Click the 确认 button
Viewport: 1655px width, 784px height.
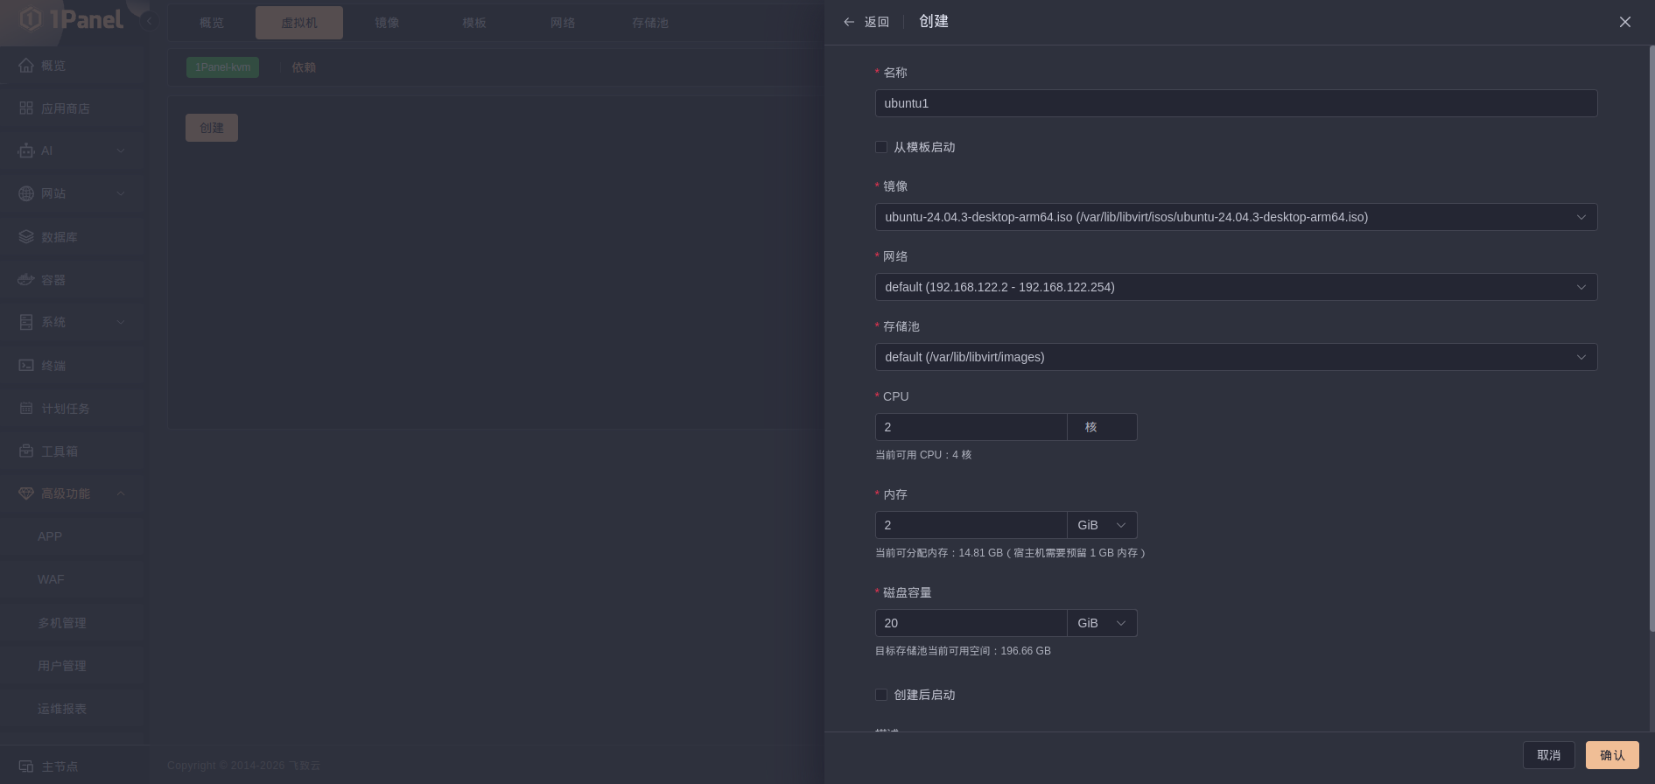pos(1612,755)
